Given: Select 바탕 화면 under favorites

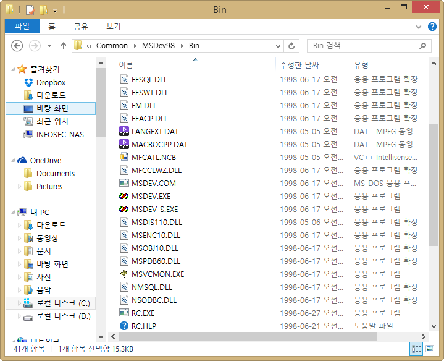Looking at the screenshot, I should (x=51, y=108).
